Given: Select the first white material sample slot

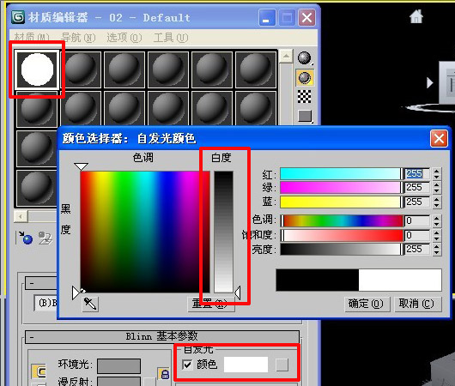Looking at the screenshot, I should click(37, 69).
